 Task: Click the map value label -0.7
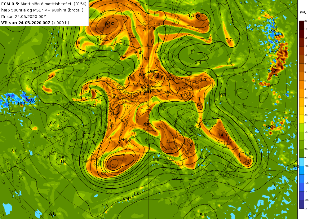pos(91,106)
